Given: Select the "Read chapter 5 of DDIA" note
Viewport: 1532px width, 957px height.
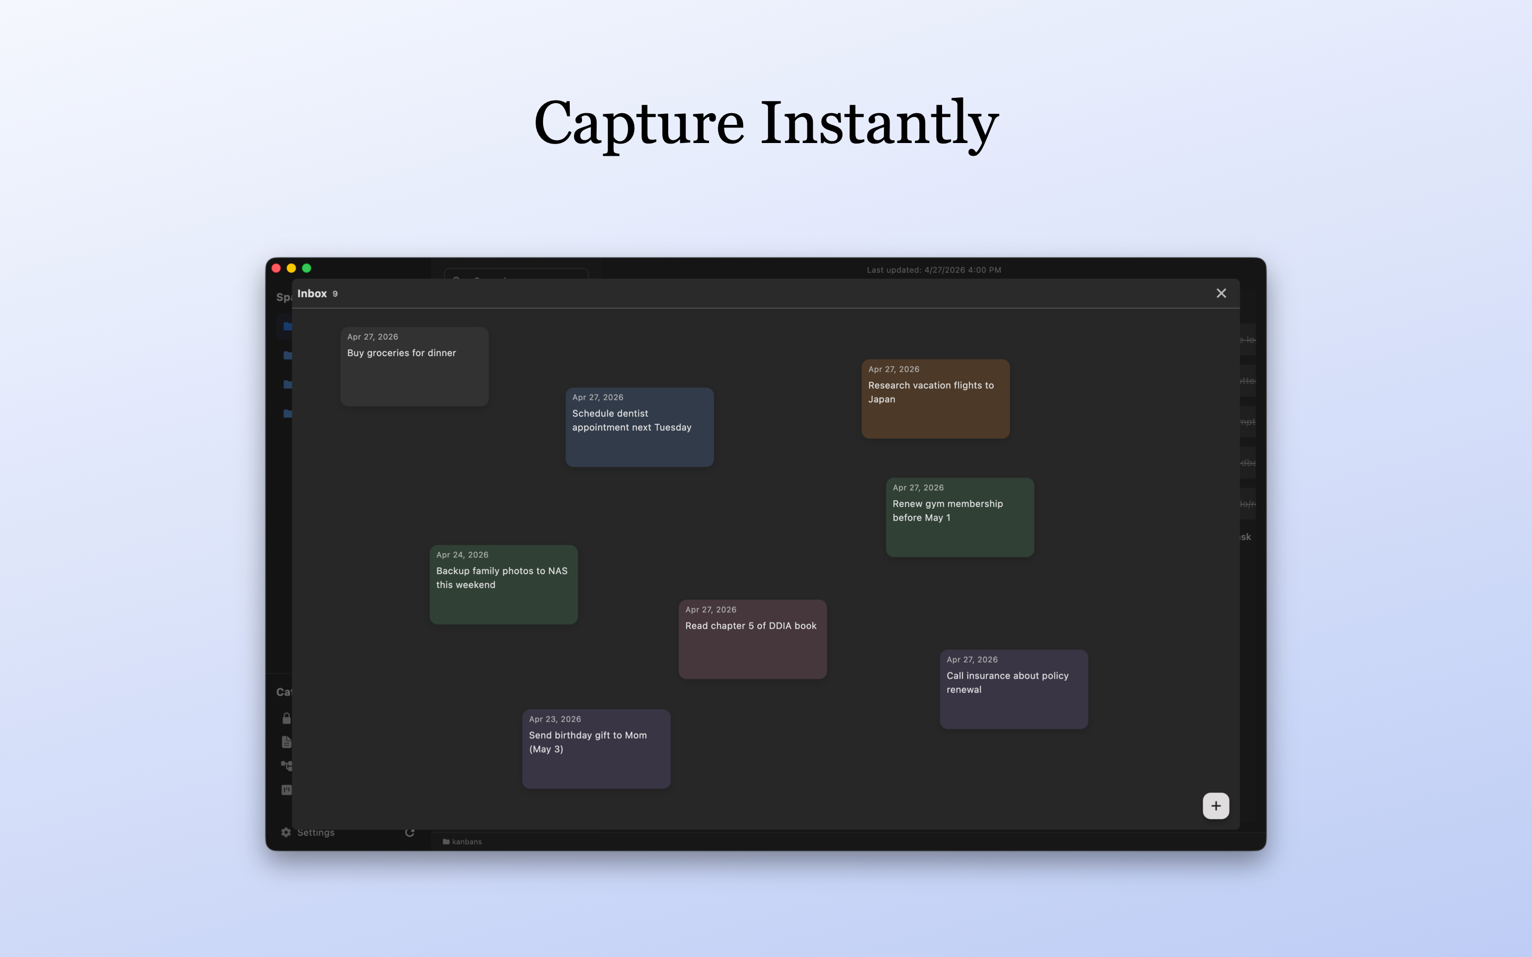Looking at the screenshot, I should [753, 639].
